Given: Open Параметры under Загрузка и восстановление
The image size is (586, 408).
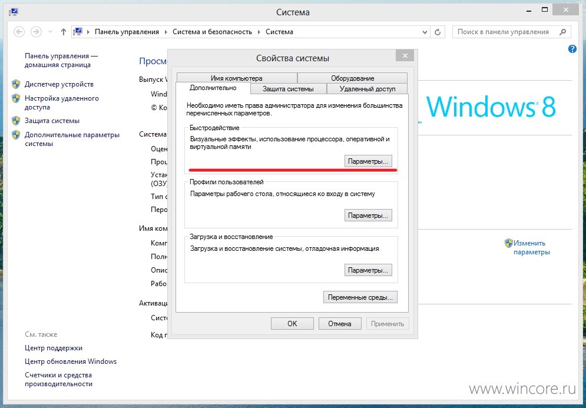Looking at the screenshot, I should [x=368, y=270].
